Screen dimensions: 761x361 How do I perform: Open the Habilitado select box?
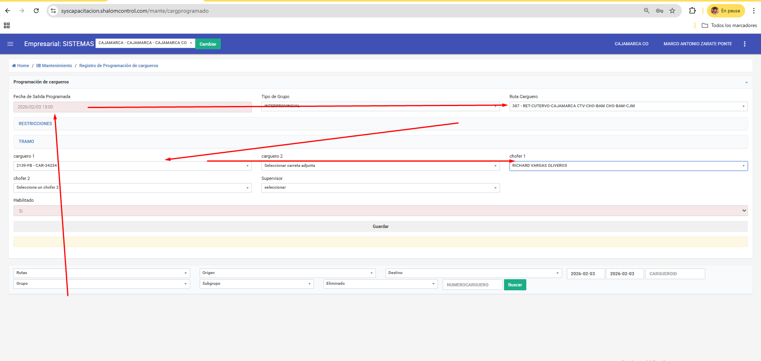(380, 211)
